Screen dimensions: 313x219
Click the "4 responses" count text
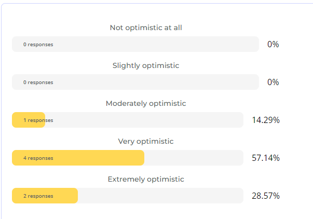(x=38, y=158)
